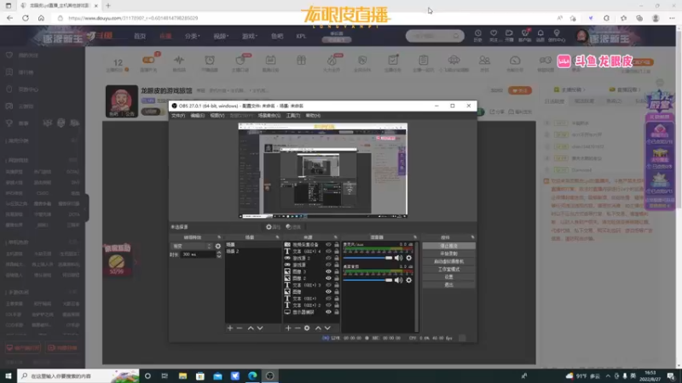682x383 pixels.
Task: Open gear settings for the desktop audio channel
Action: click(408, 281)
